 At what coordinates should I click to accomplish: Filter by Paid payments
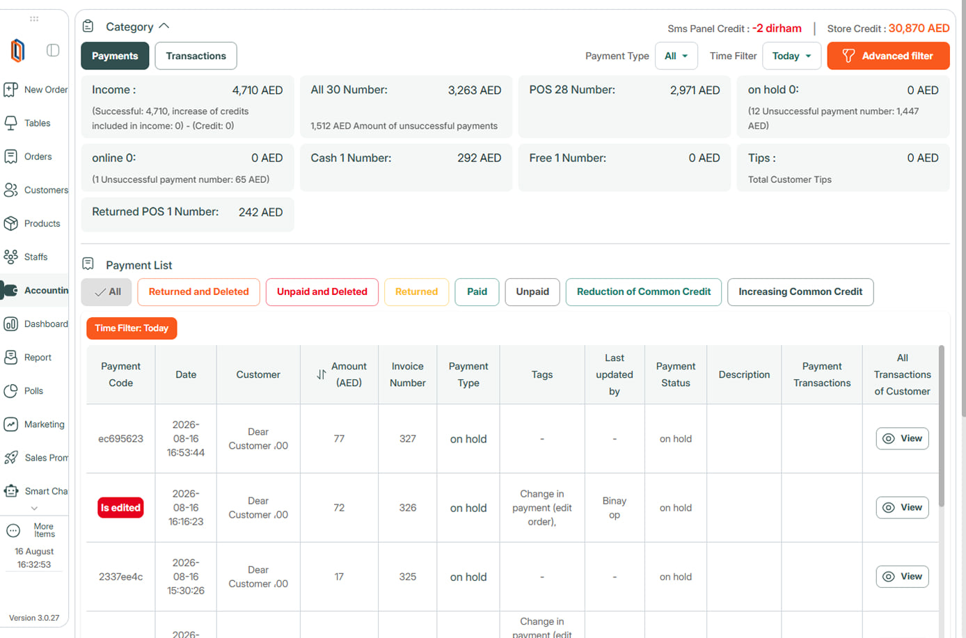[477, 292]
